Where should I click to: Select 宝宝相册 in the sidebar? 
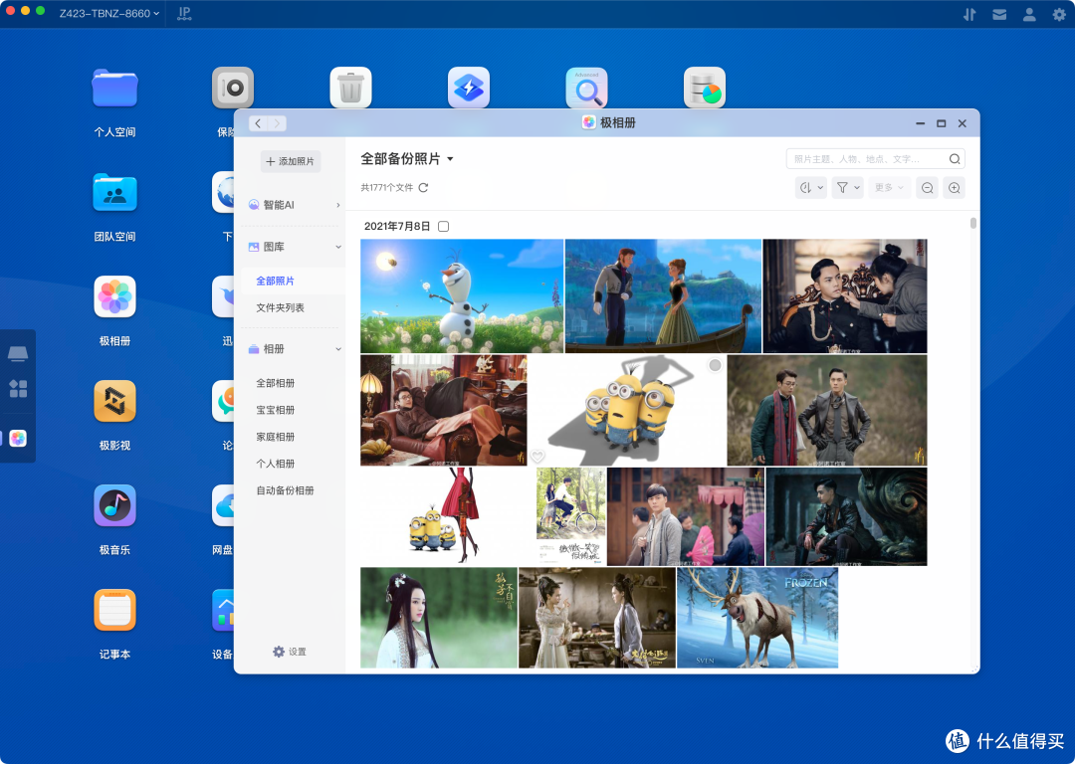tap(275, 410)
